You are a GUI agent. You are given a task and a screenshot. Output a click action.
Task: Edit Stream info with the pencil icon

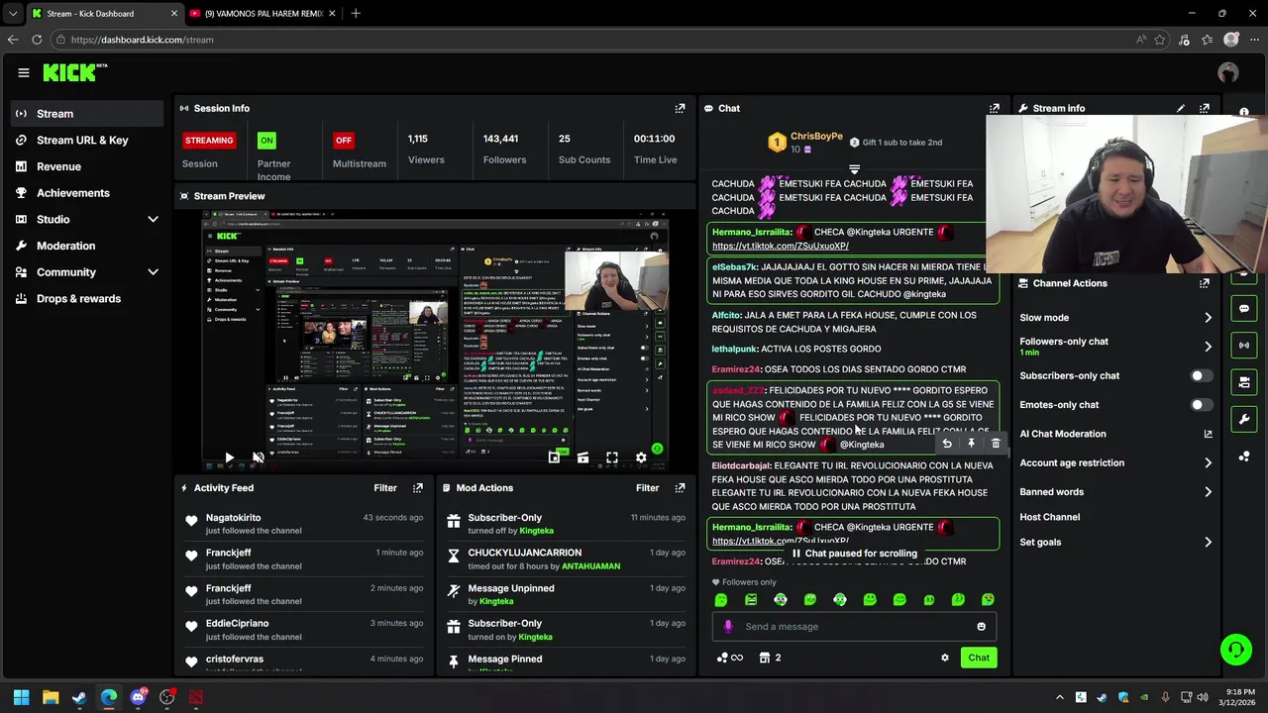1180,108
